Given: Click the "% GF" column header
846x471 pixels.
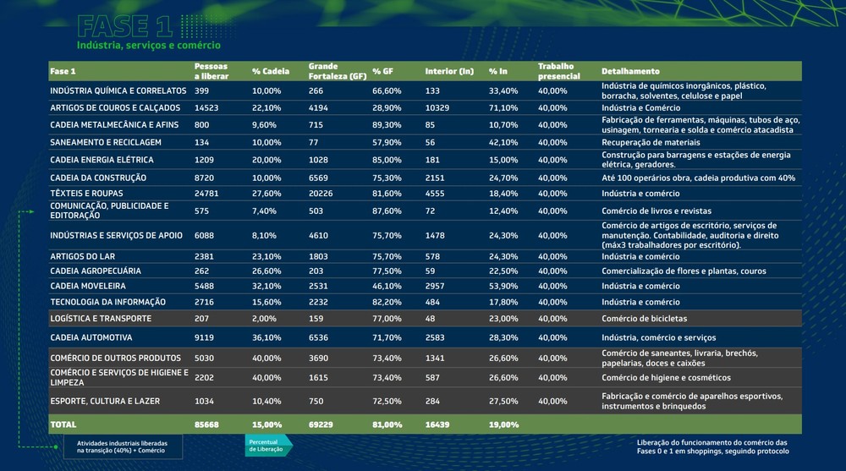Looking at the screenshot, I should pos(382,71).
